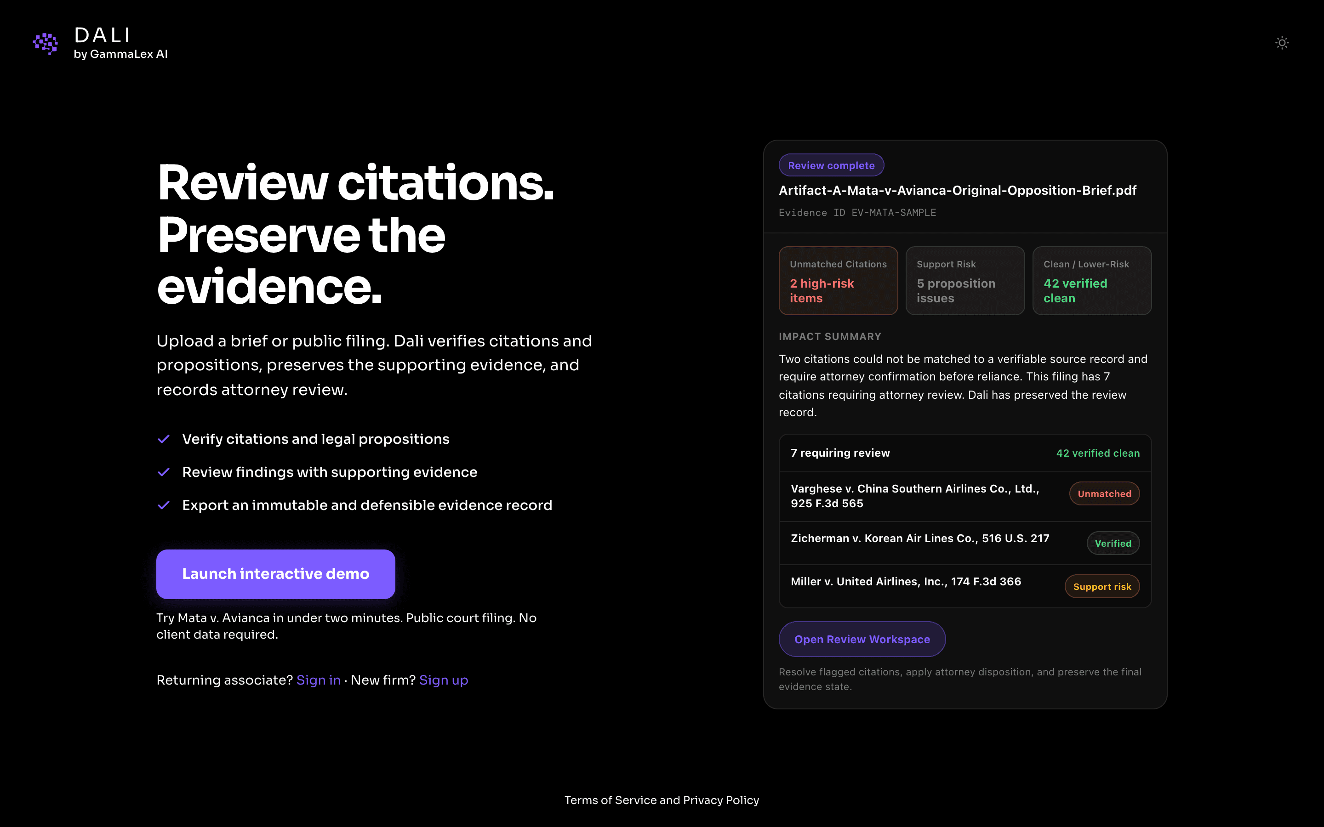Image resolution: width=1324 pixels, height=827 pixels.
Task: Click checkmark beside 'Verify citations and legal propositions'
Action: click(164, 439)
